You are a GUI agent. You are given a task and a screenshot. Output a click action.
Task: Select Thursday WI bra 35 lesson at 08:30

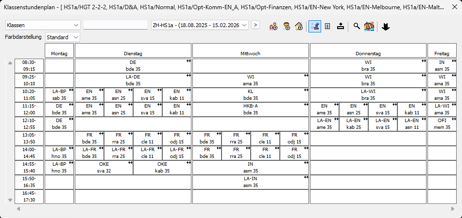pyautogui.click(x=368, y=65)
